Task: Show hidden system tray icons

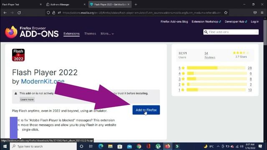Action: (x=218, y=146)
